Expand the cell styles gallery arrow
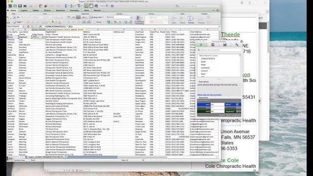The width and height of the screenshot is (313, 176). pos(166,20)
